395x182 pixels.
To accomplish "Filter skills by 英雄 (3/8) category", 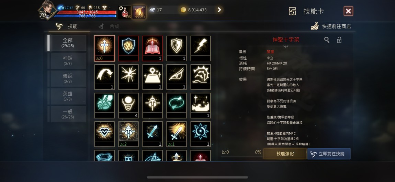I will [68, 96].
